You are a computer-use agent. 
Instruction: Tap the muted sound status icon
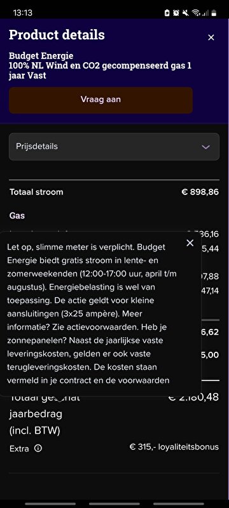(x=186, y=13)
